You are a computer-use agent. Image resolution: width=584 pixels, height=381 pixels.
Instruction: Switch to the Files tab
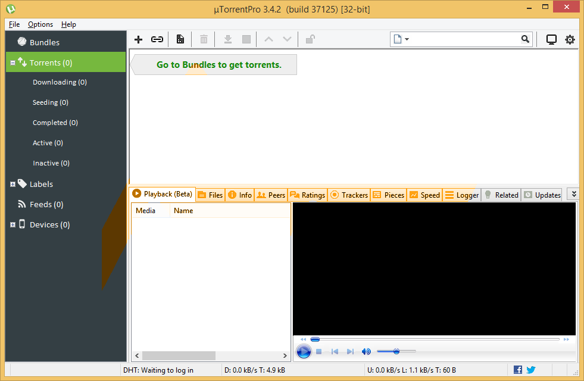click(x=210, y=195)
